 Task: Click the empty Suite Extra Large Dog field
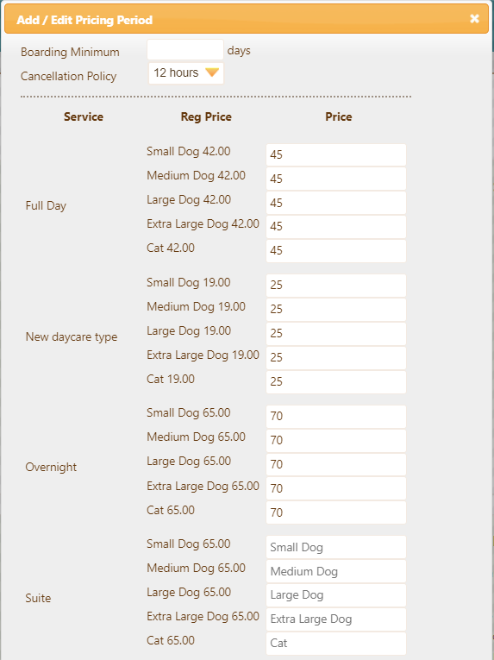pyautogui.click(x=336, y=619)
